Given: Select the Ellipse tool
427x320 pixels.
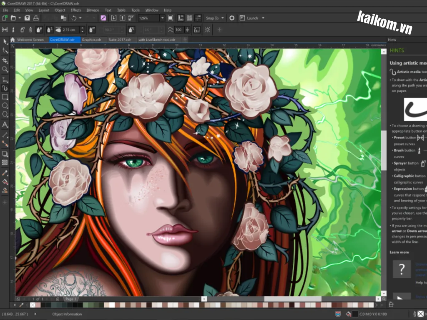Looking at the screenshot, I should 5,106.
